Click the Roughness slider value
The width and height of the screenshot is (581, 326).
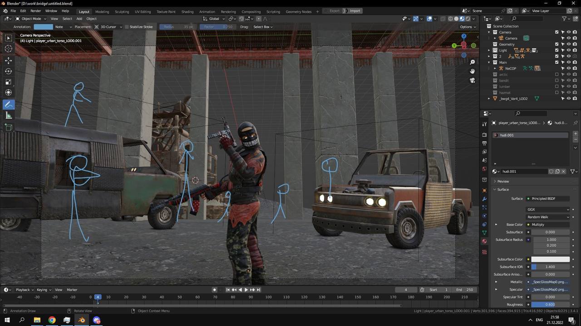[550, 305]
